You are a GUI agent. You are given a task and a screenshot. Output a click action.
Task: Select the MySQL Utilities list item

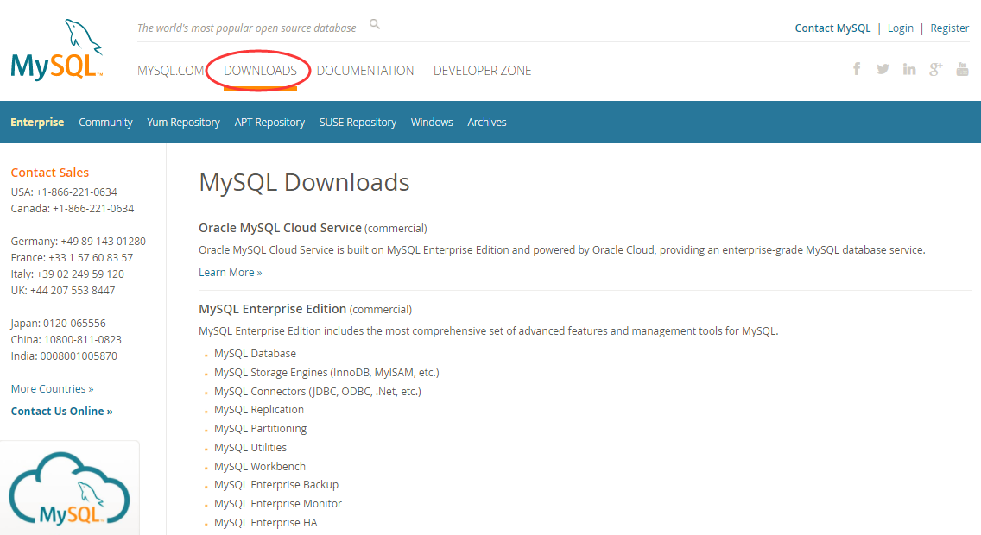250,448
